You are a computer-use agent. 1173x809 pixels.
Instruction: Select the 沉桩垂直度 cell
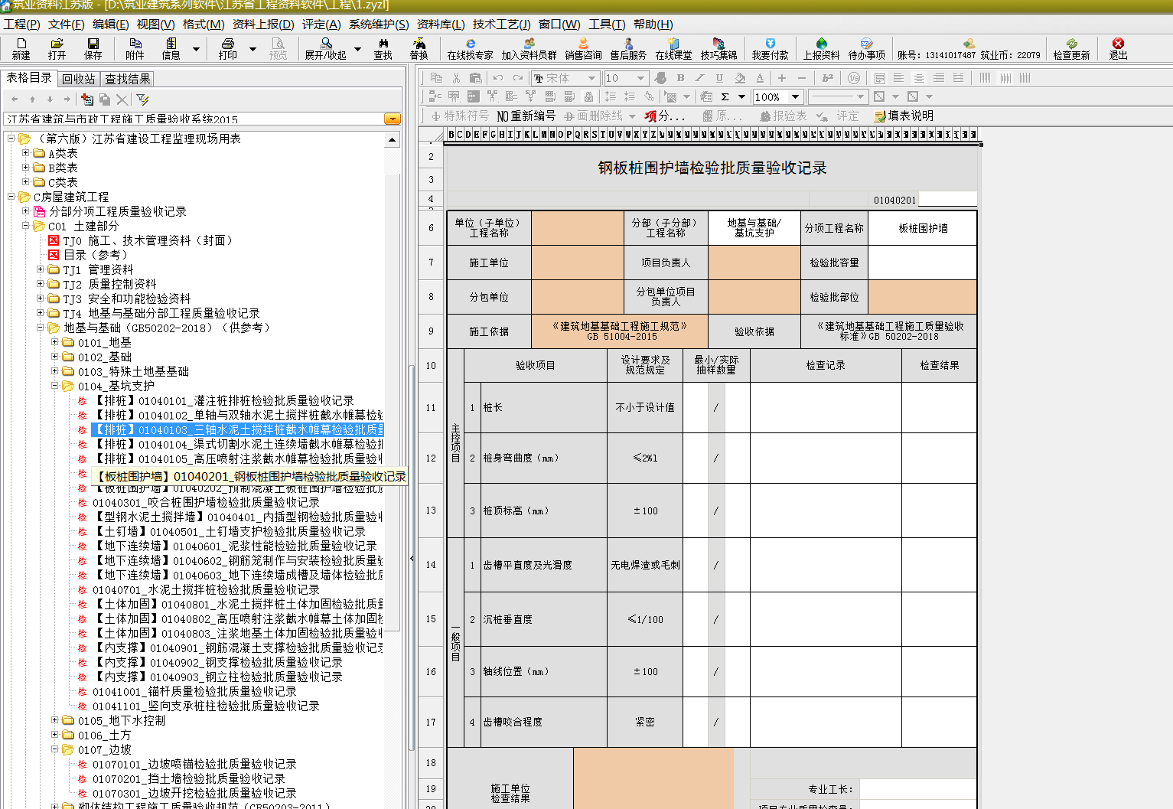pos(543,619)
